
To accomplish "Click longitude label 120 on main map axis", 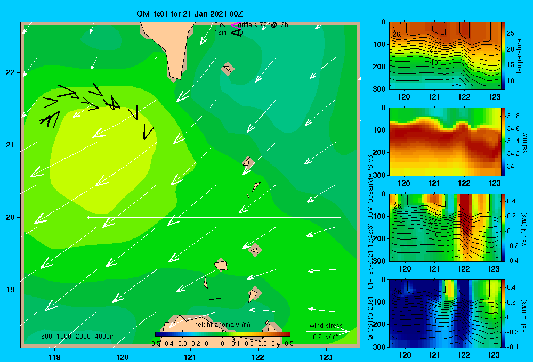I will (x=123, y=357).
